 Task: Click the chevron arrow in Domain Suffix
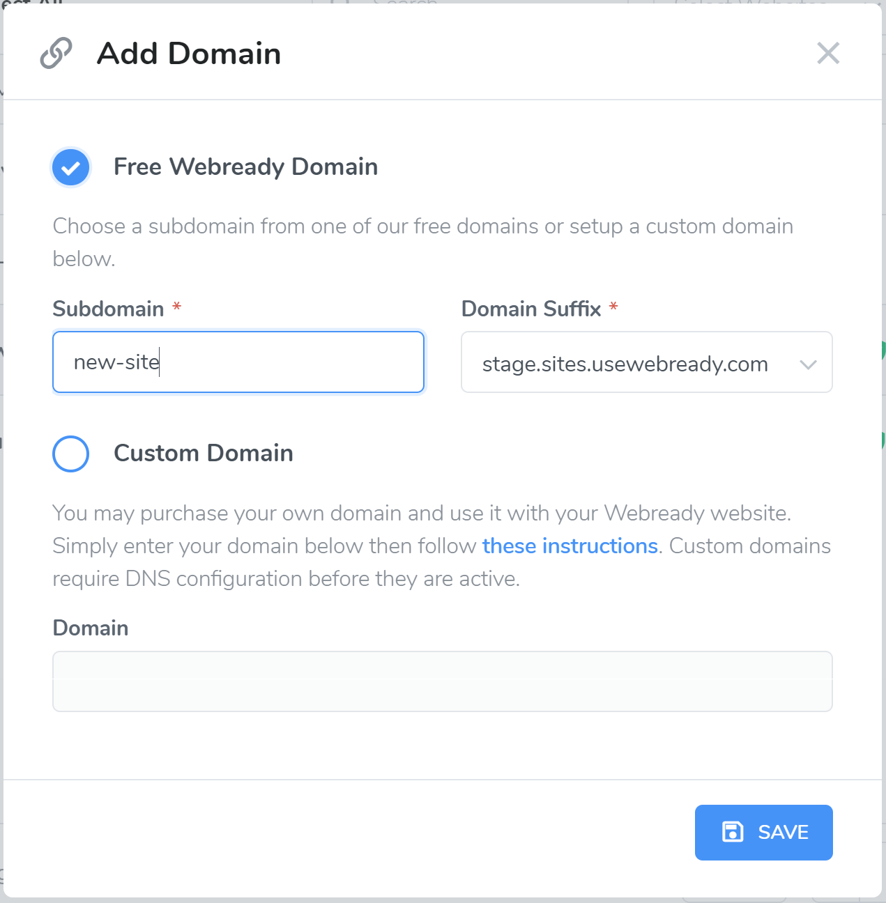(808, 364)
